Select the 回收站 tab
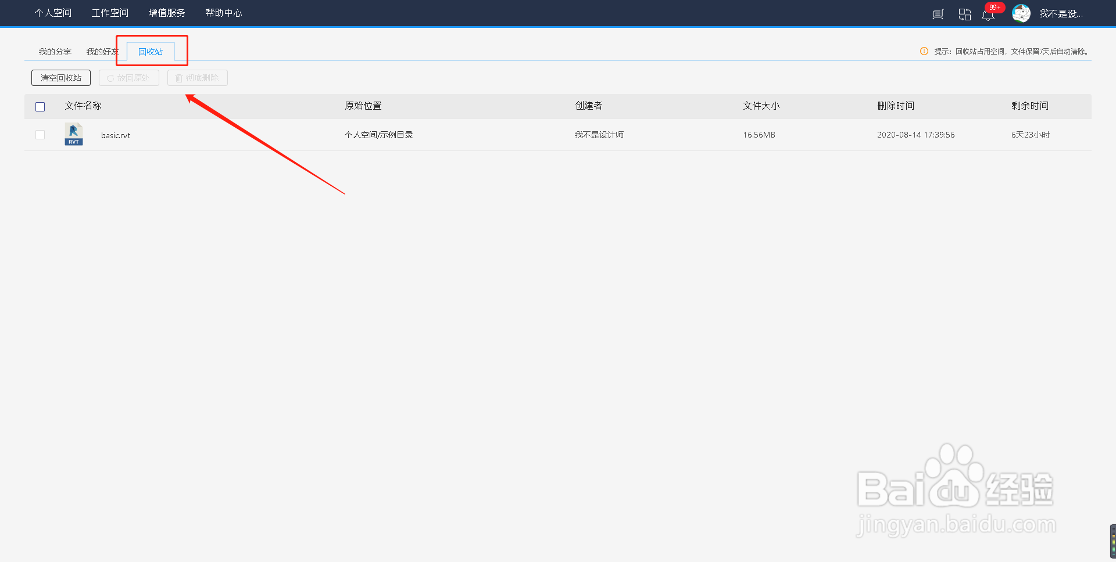This screenshot has height=562, width=1116. point(151,52)
